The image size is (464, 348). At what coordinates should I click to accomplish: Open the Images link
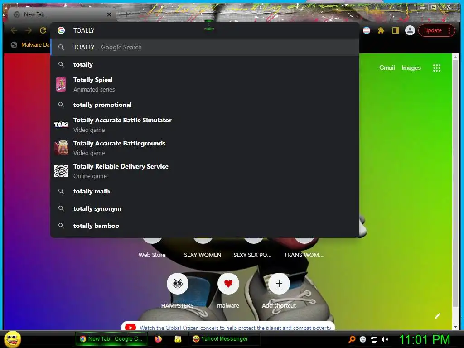[x=411, y=68]
